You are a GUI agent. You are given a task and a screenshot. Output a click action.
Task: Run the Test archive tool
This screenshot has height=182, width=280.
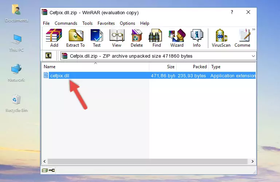tap(96, 38)
